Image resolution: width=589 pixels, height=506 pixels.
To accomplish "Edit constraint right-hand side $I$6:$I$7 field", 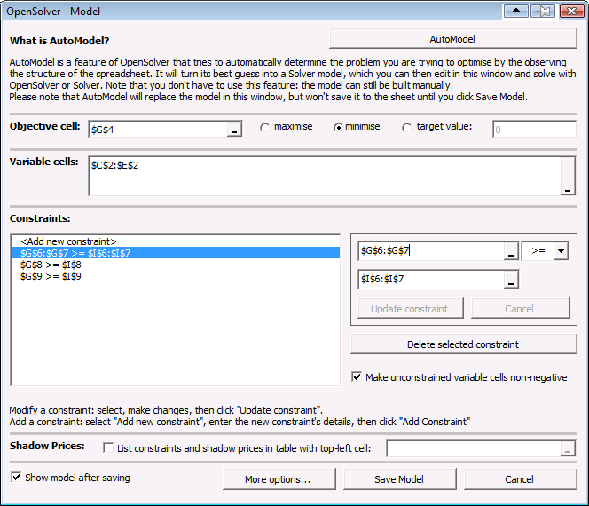I will (x=431, y=280).
